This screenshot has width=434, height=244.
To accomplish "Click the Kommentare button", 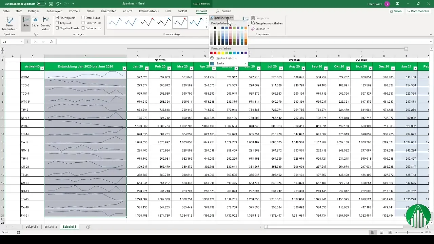I will pyautogui.click(x=418, y=11).
